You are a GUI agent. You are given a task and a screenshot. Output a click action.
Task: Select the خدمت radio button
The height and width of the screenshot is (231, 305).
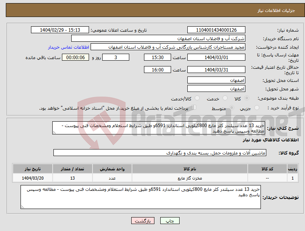coord(225,98)
